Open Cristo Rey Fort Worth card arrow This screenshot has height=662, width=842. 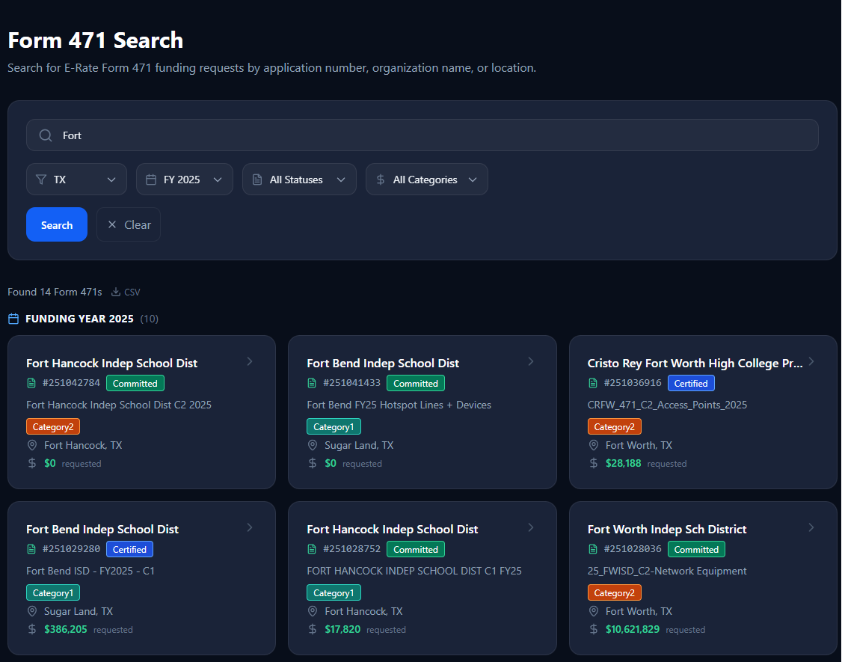811,362
